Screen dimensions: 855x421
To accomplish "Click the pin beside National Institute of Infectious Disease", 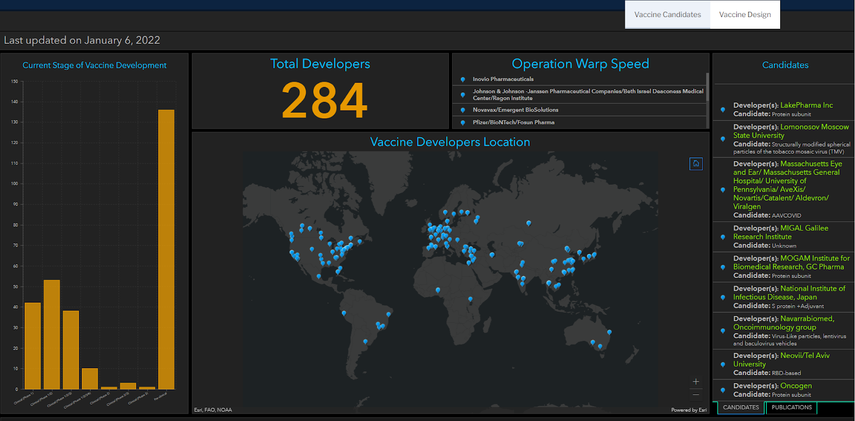I will coord(723,298).
